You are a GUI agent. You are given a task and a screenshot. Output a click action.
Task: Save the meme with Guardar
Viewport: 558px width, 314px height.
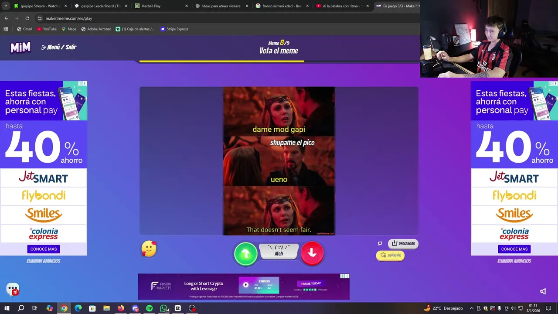tap(390, 256)
